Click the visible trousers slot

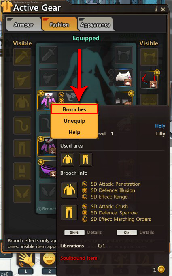[x=22, y=148]
